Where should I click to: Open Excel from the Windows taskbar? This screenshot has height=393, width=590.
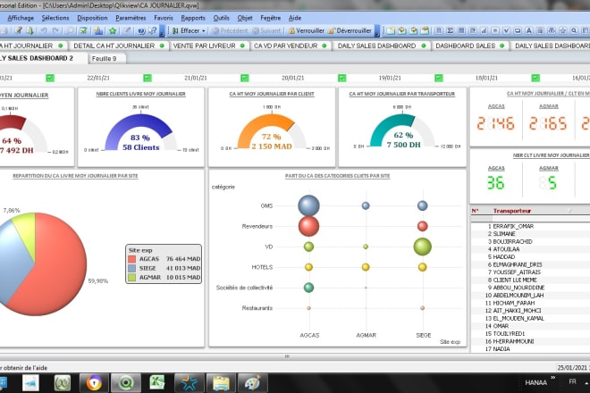pos(157,383)
